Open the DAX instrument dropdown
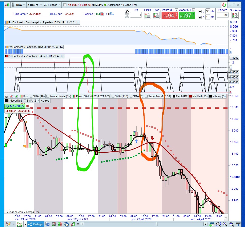Screen dimensions: 245x227 click(x=21, y=5)
